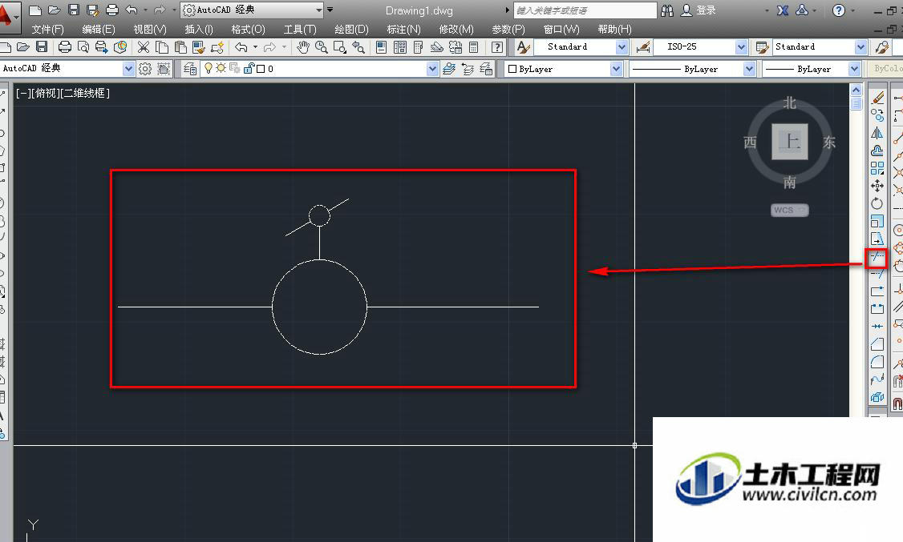Open layer control dropdown arrow
Screen dimensions: 903x542
point(432,69)
